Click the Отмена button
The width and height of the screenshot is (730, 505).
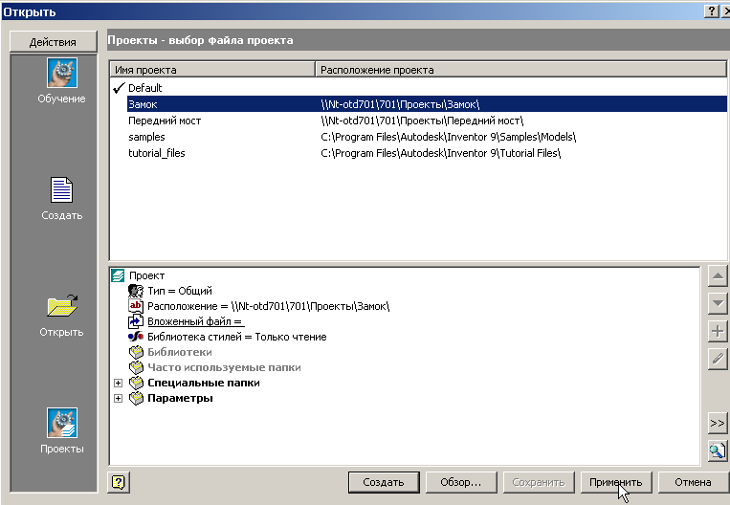[x=694, y=482]
